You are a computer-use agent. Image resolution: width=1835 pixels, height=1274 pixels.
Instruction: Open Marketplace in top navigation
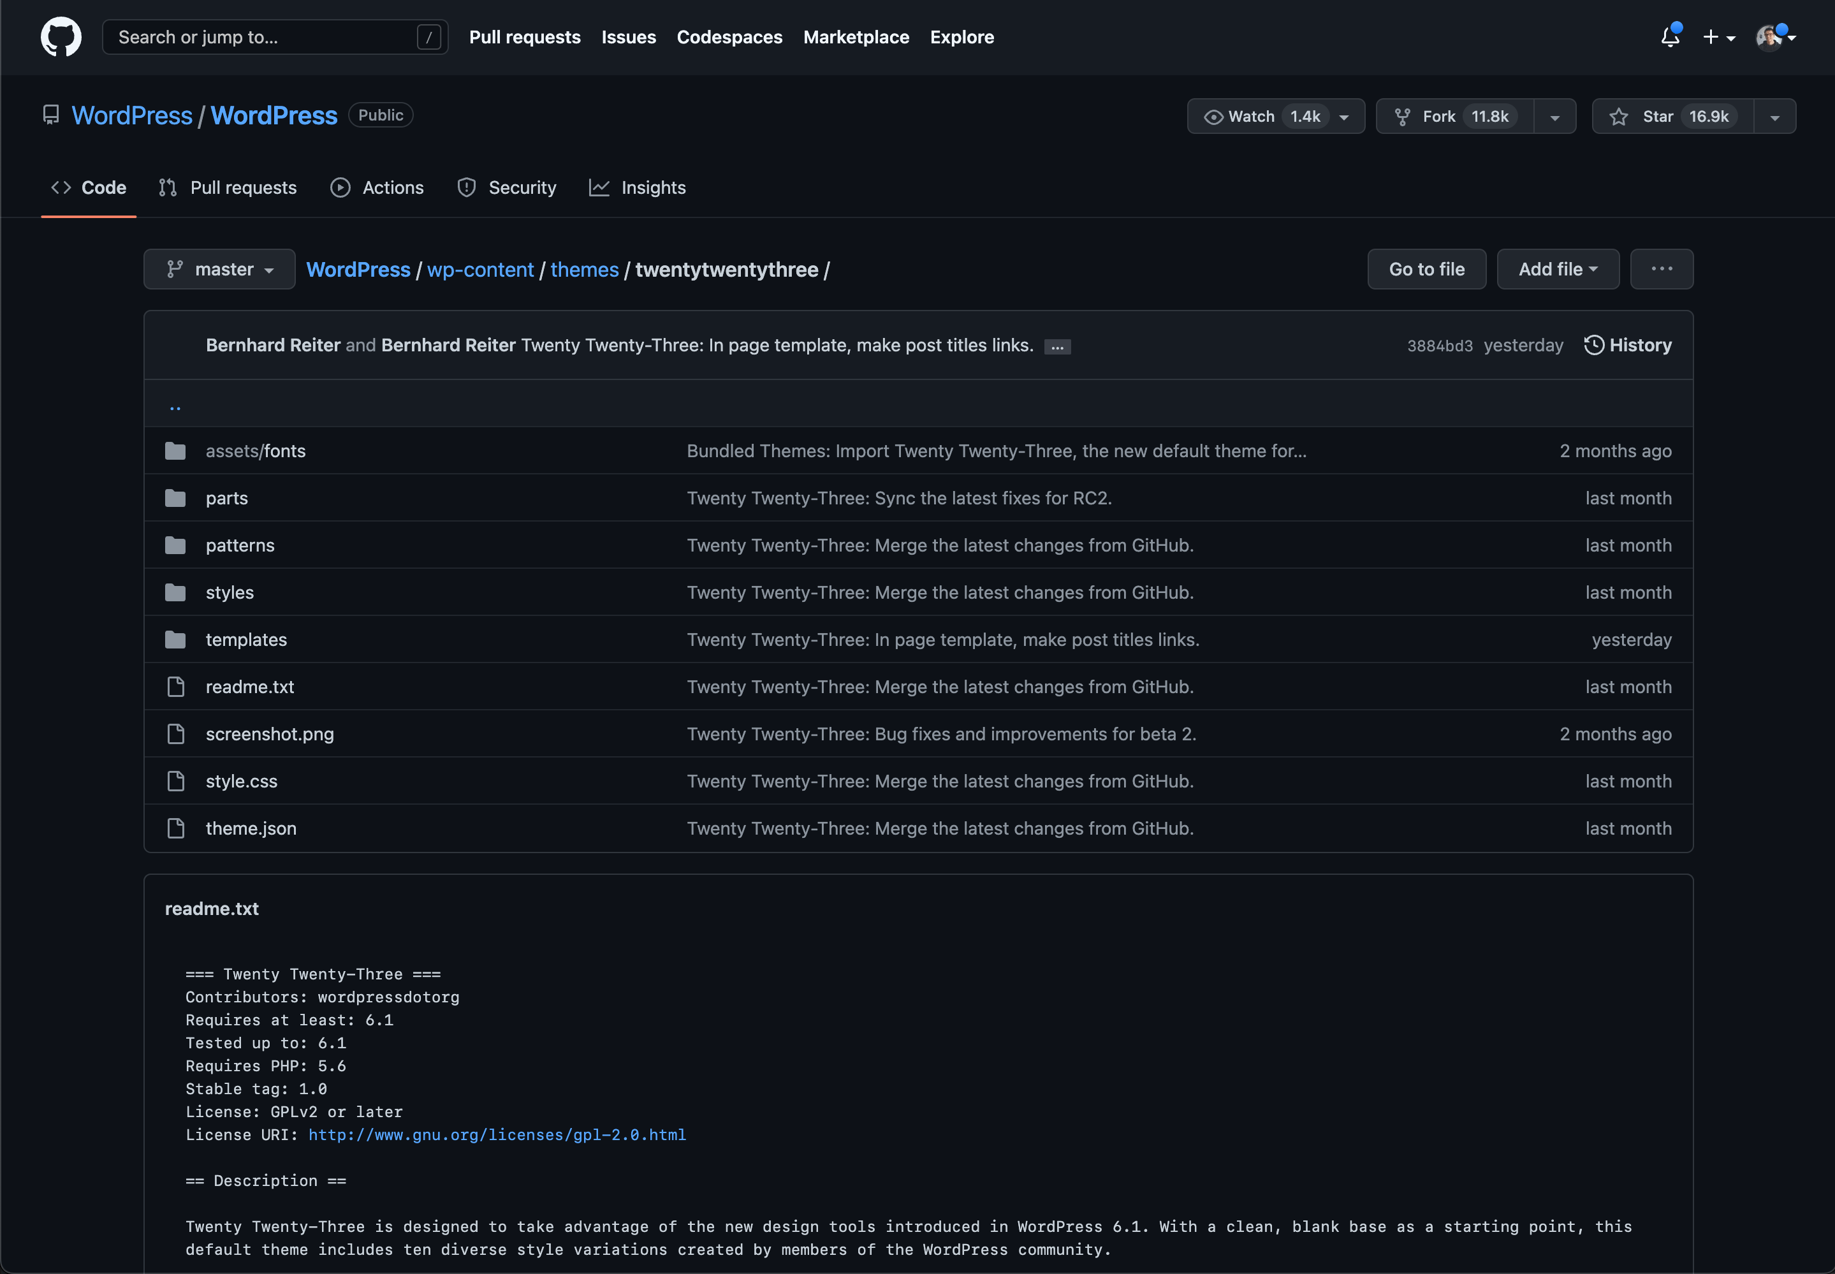tap(856, 37)
